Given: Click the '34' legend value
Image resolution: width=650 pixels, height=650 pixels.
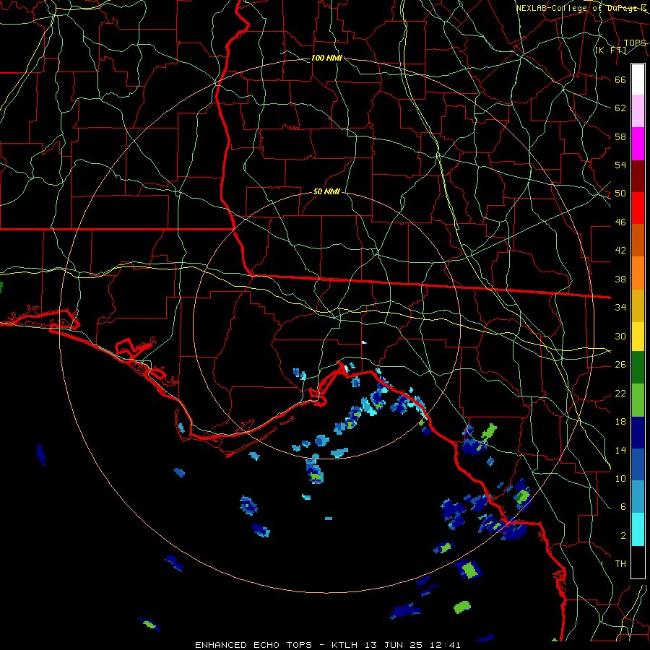Looking at the screenshot, I should coord(620,308).
